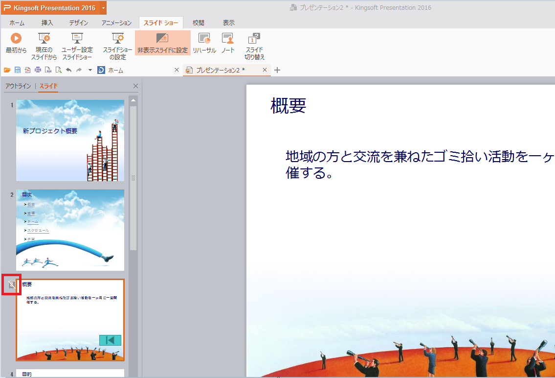The width and height of the screenshot is (555, 378).
Task: Select slide 1 thumbnail 新プロジェクト概要
Action: [70, 141]
